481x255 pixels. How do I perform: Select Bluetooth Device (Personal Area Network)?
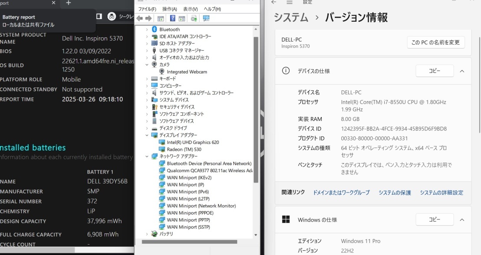(x=209, y=163)
